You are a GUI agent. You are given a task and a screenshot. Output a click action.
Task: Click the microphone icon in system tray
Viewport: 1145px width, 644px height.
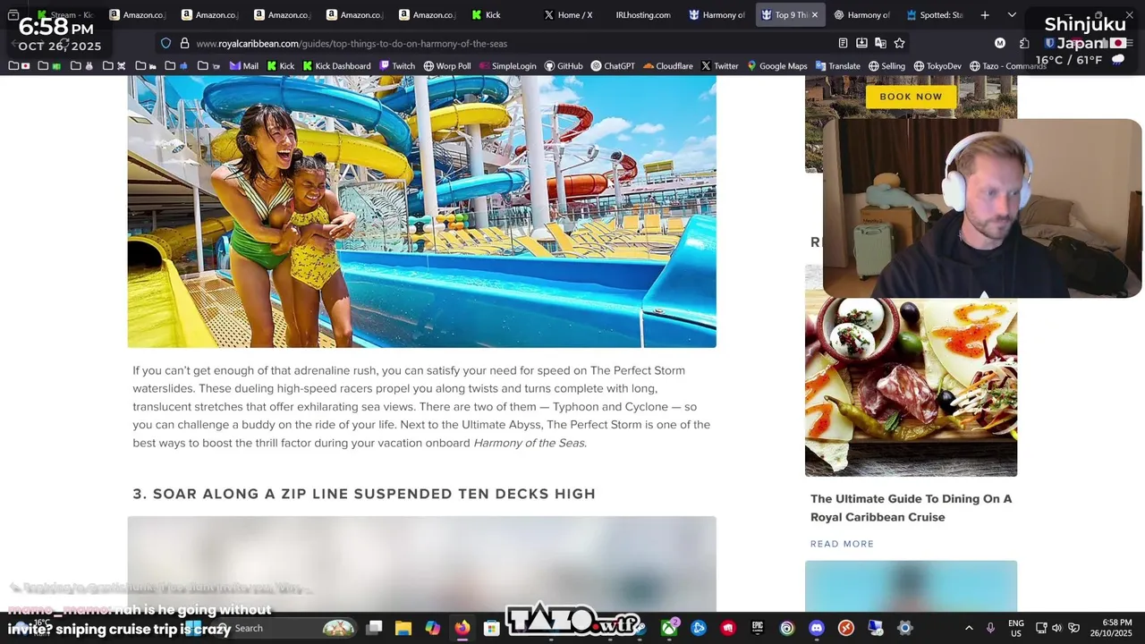[x=990, y=628]
